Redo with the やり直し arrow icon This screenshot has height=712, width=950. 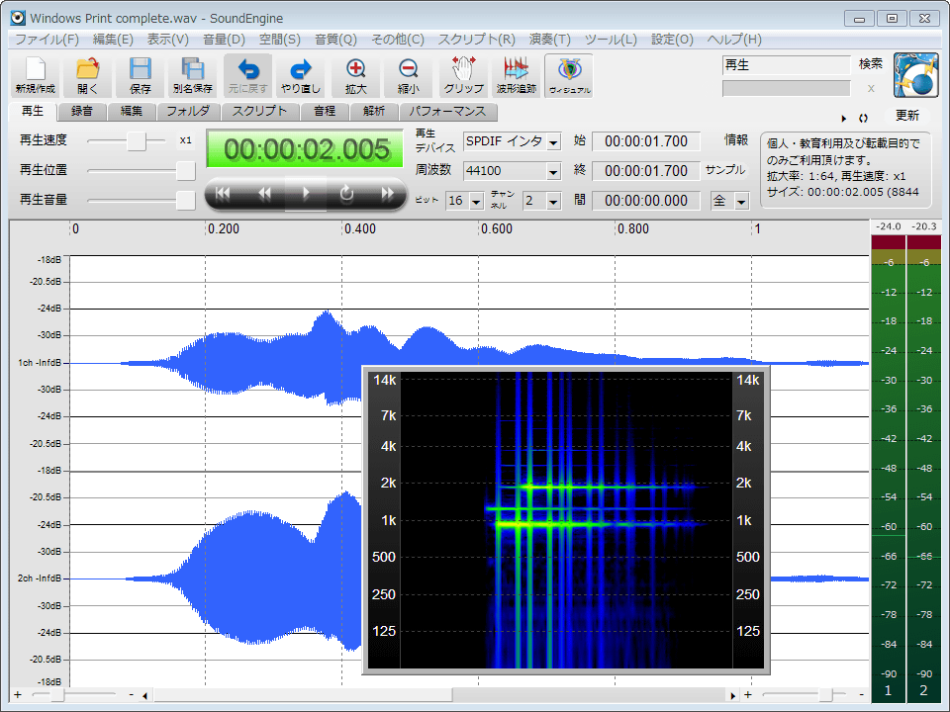(301, 75)
